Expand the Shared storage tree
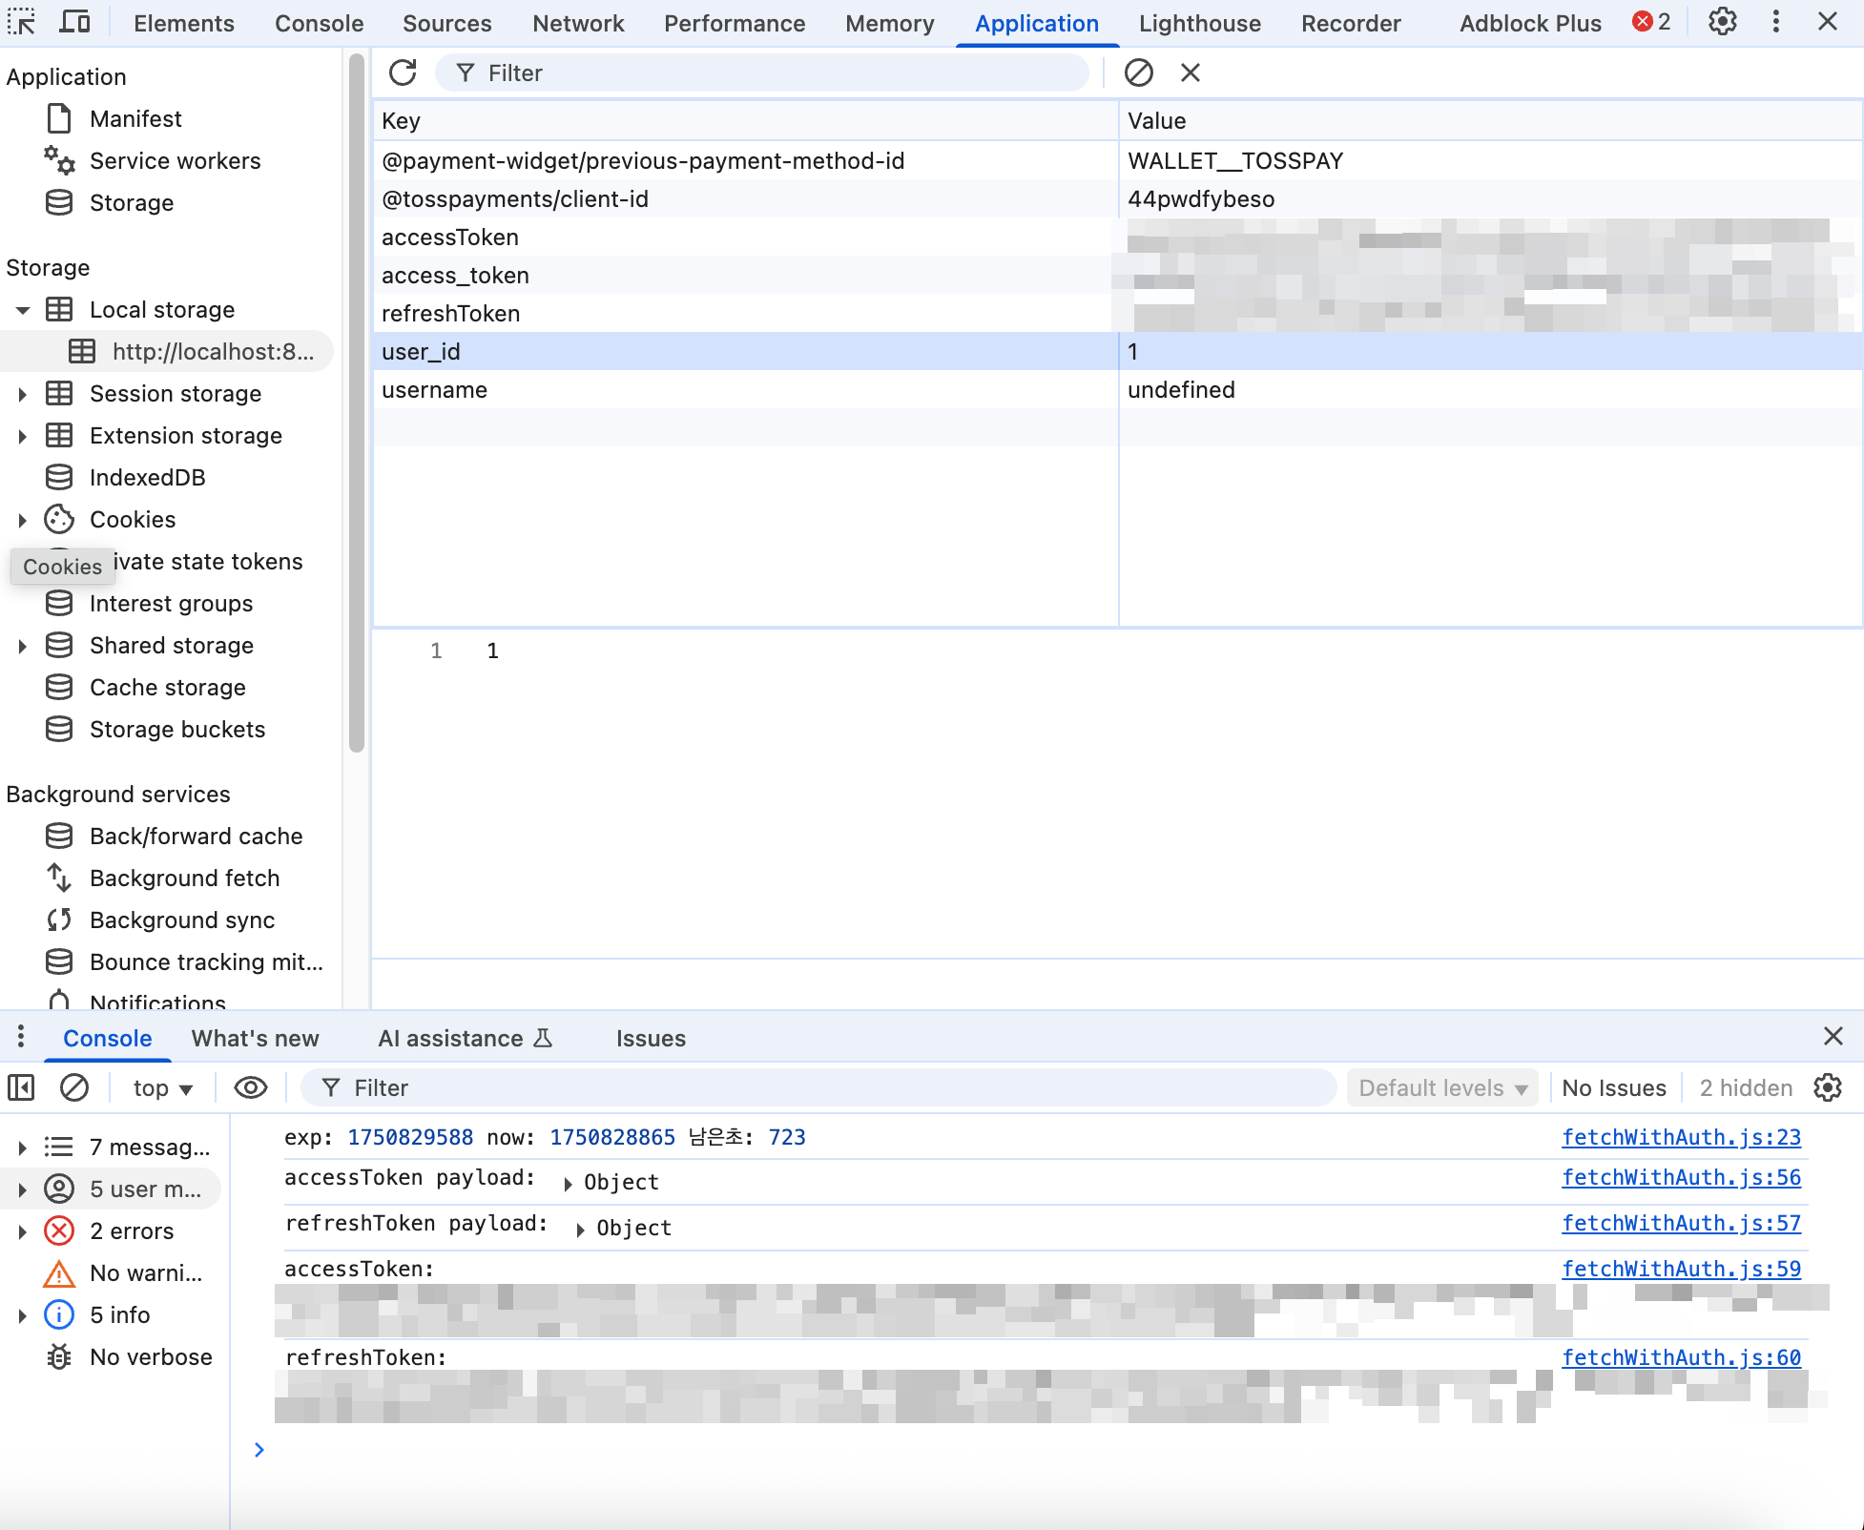 point(22,645)
